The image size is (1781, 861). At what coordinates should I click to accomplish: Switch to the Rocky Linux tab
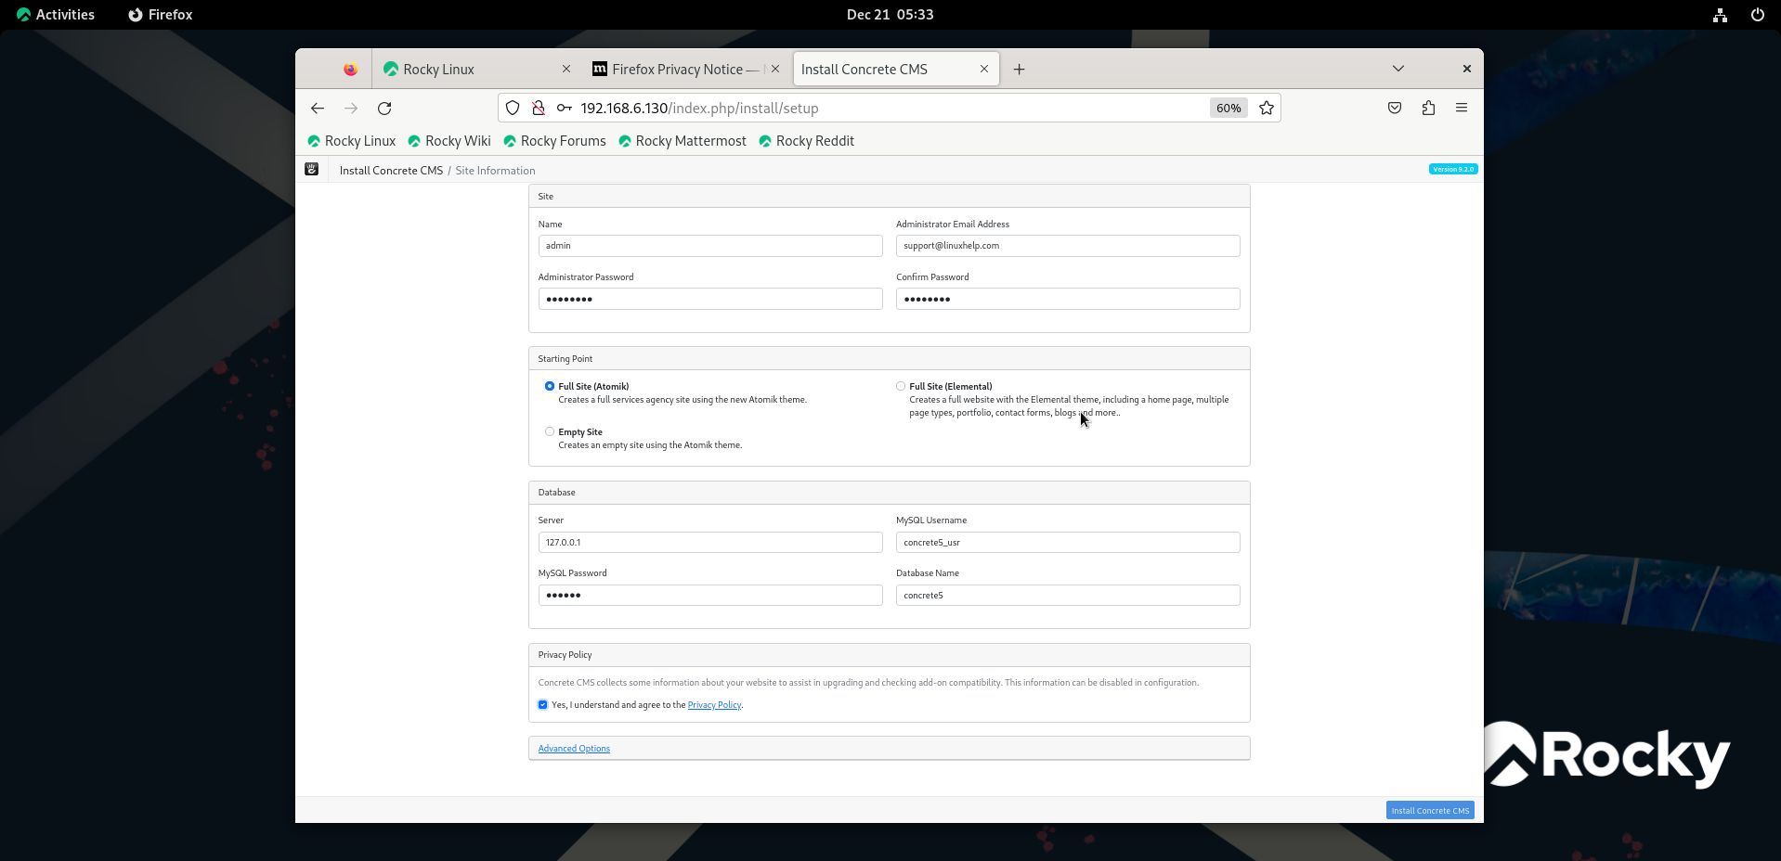pyautogui.click(x=476, y=70)
